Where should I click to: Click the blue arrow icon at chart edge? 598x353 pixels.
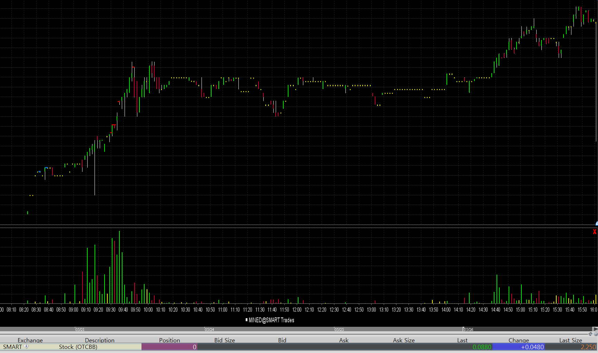(x=596, y=224)
